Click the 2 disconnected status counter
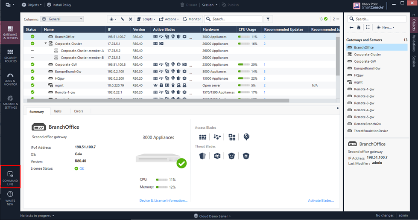Screen dimensions: 418x220 (336, 19)
